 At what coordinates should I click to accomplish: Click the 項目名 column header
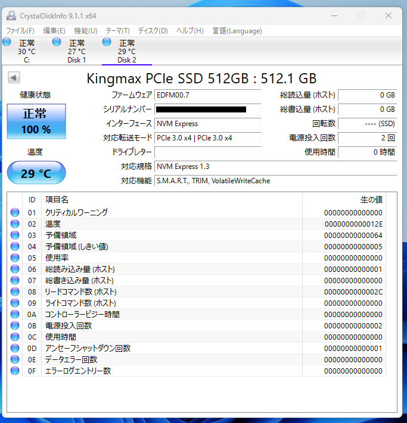172,200
